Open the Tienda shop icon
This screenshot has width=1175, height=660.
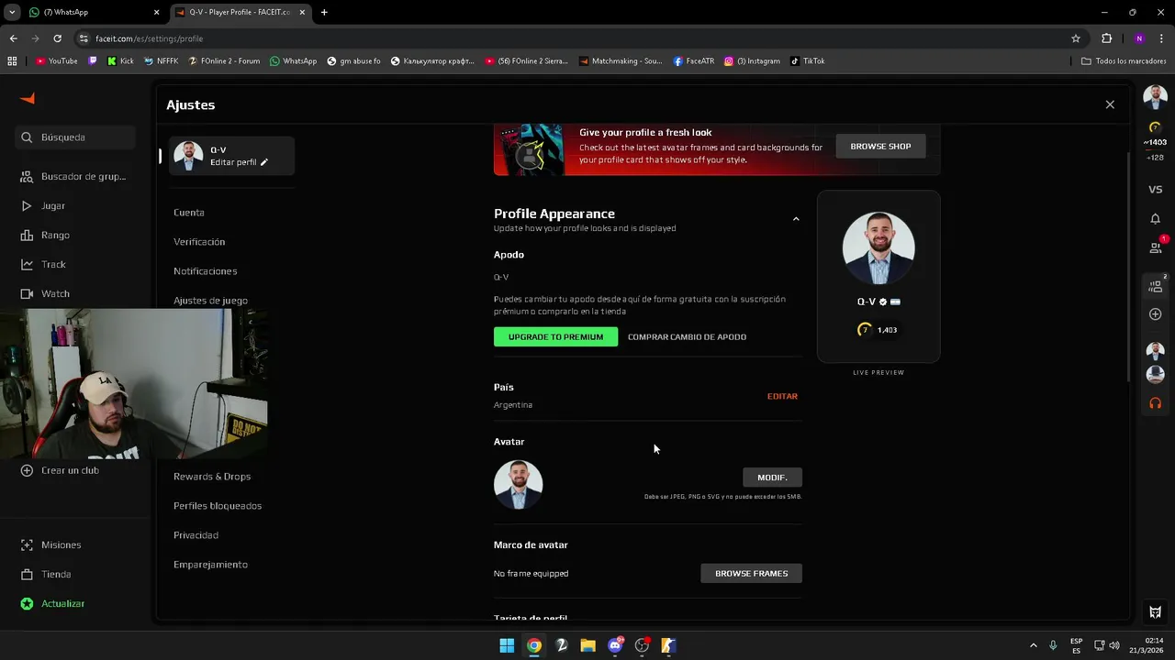click(x=27, y=575)
